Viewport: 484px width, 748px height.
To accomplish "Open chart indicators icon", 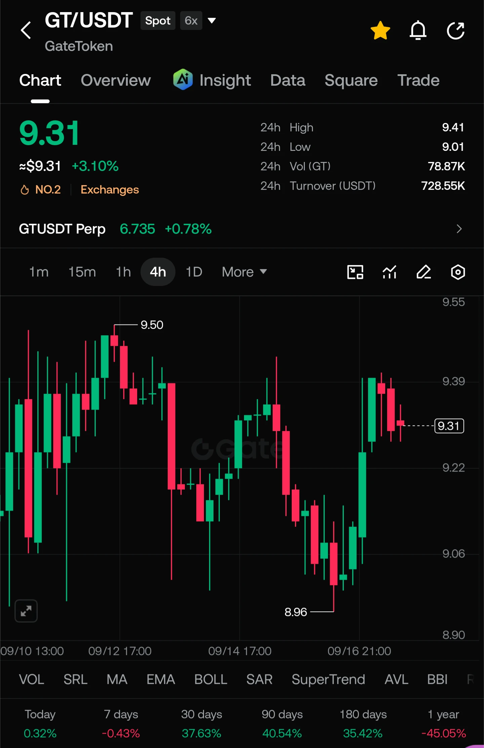I will click(x=390, y=272).
